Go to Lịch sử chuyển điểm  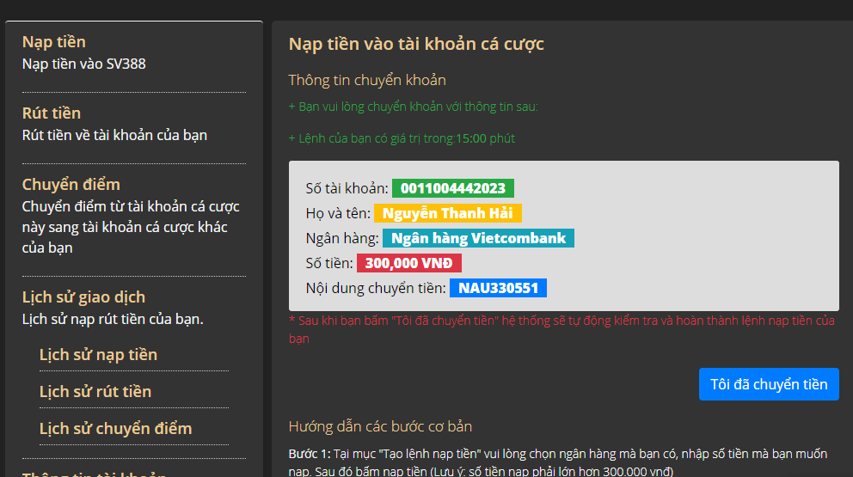tap(115, 429)
